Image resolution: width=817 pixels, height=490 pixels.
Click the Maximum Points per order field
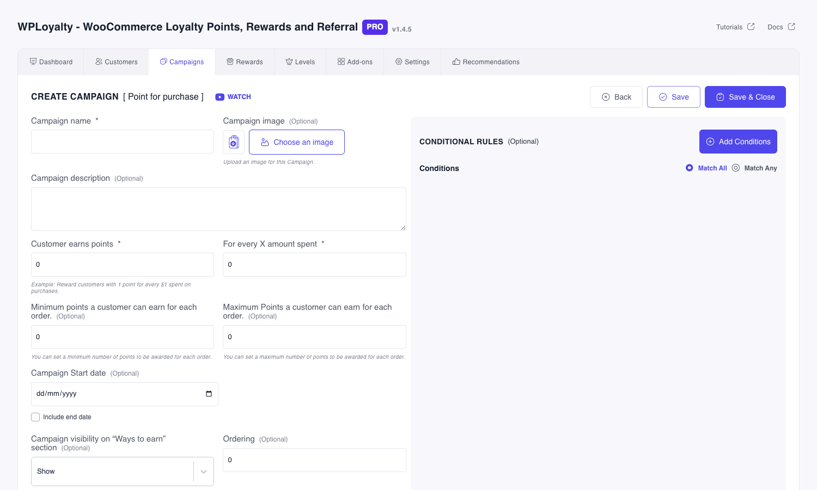pyautogui.click(x=314, y=337)
